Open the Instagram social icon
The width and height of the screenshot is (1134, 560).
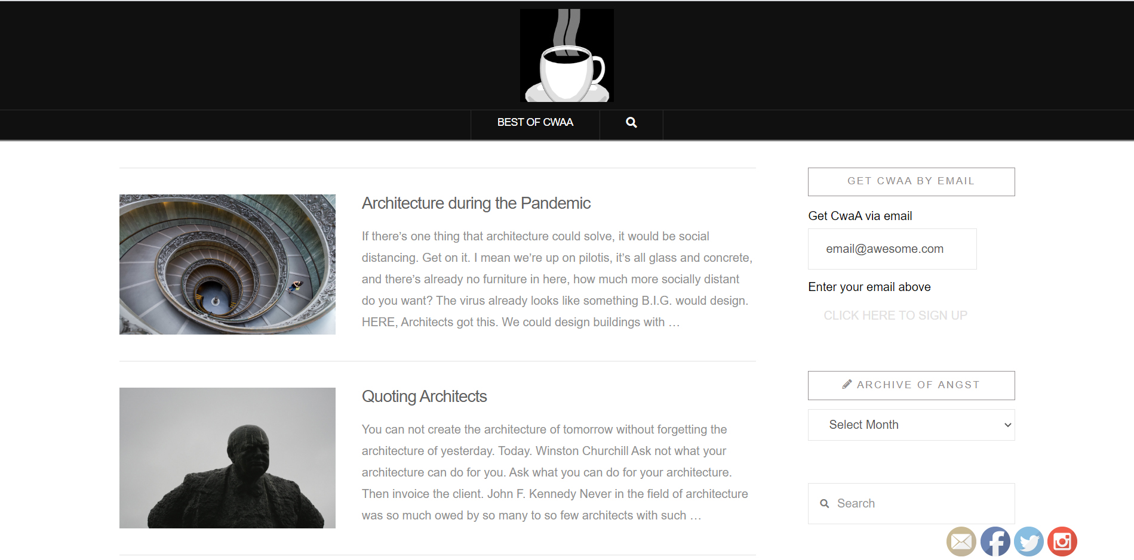(1062, 542)
